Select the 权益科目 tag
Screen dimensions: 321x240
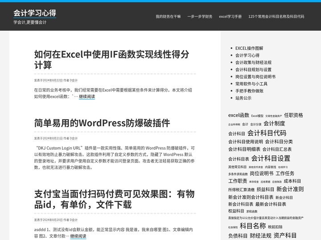tap(236, 211)
